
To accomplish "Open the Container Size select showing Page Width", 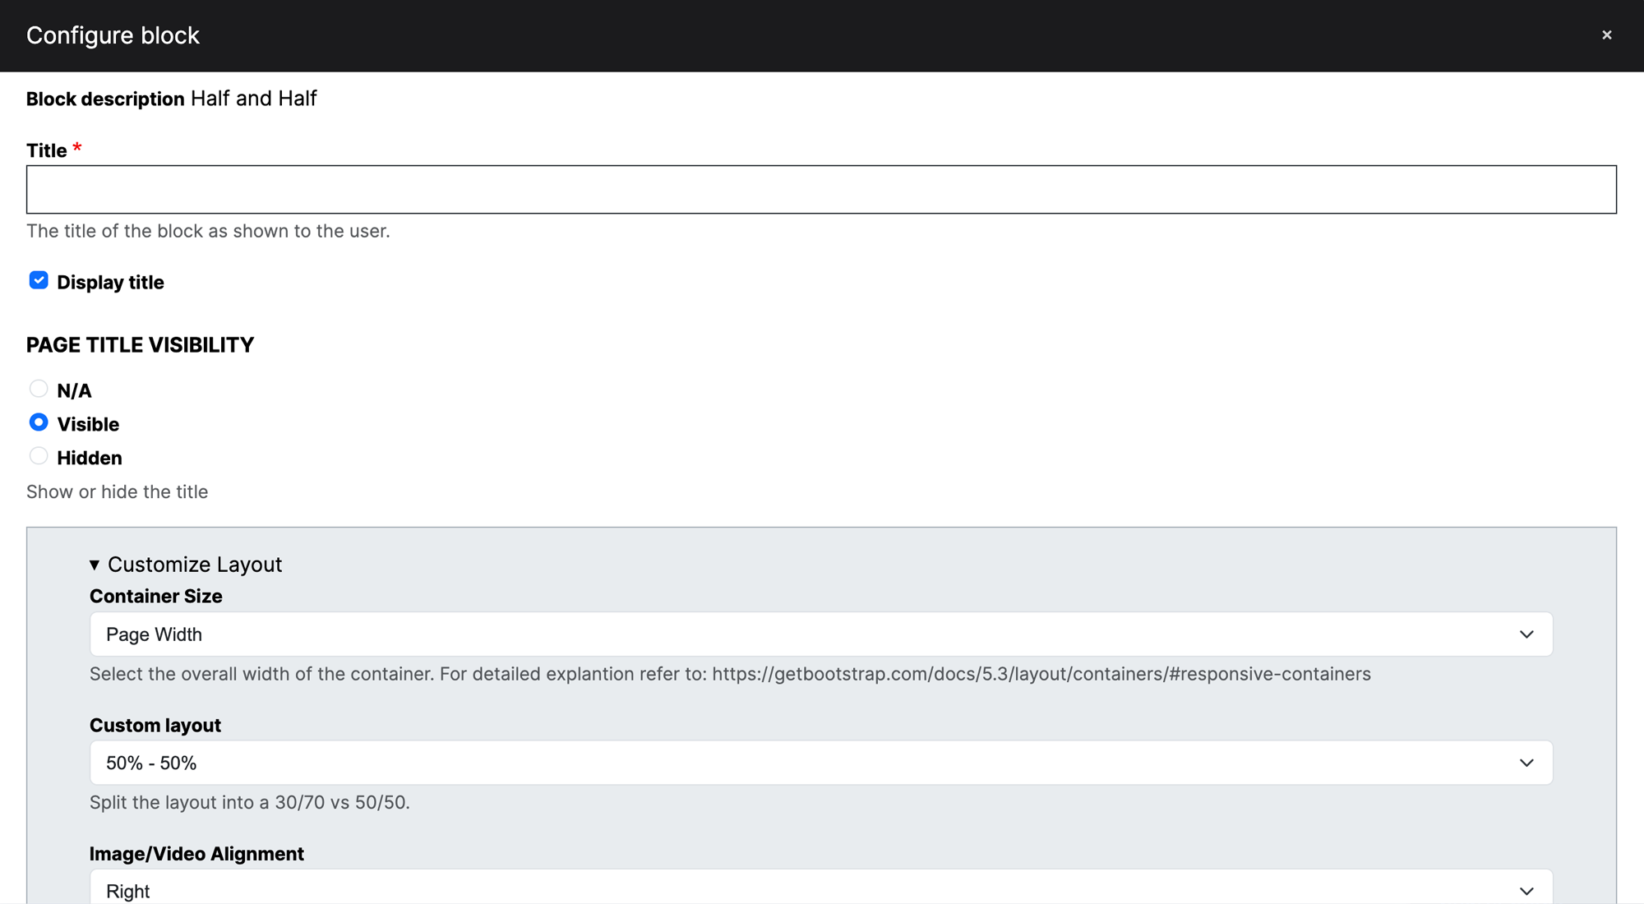I will [x=806, y=634].
